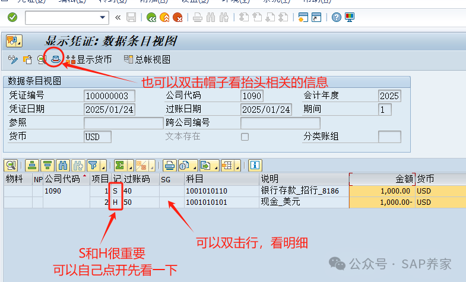
Task: Click the Sum sigma icon
Action: 120,165
